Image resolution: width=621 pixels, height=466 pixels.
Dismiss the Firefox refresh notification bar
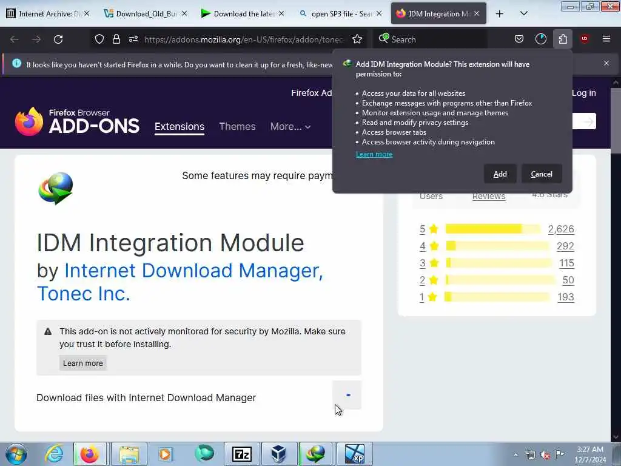click(606, 63)
